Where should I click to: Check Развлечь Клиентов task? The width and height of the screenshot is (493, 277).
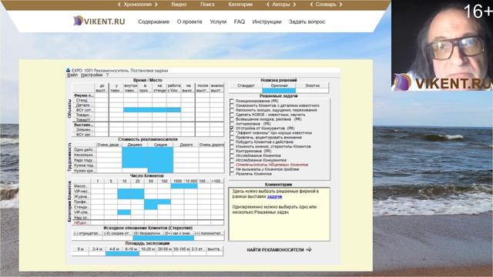pyautogui.click(x=232, y=174)
